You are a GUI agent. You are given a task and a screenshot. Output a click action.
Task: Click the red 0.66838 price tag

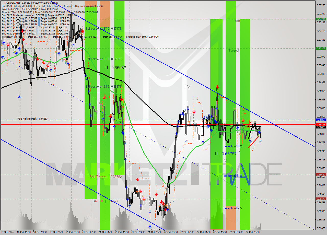(321, 124)
